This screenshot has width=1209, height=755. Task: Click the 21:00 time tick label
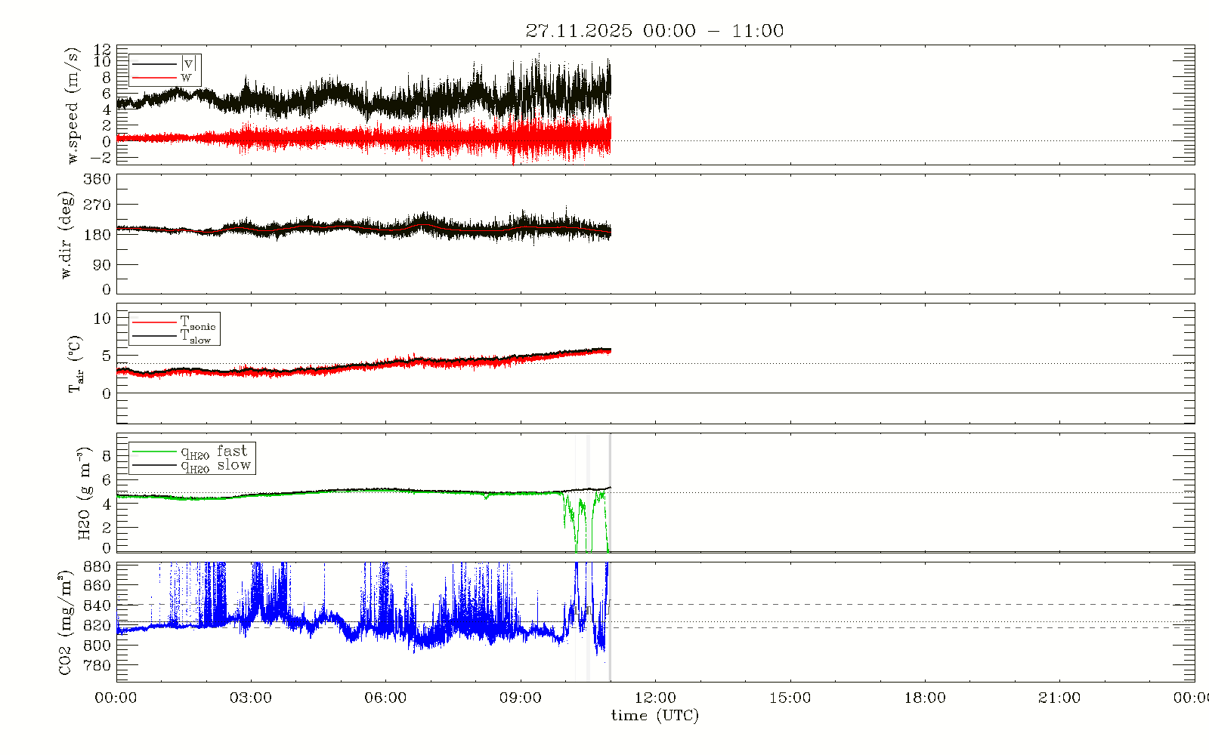1059,698
